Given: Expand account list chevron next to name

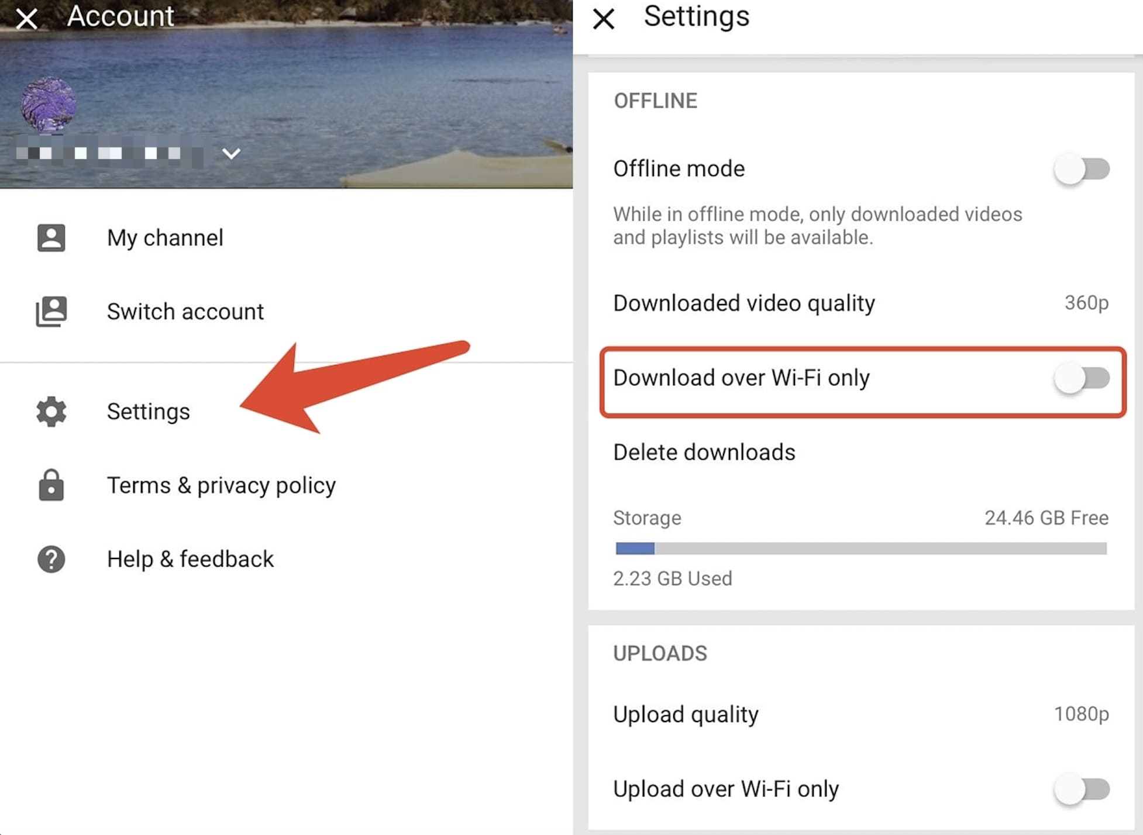Looking at the screenshot, I should 231,153.
